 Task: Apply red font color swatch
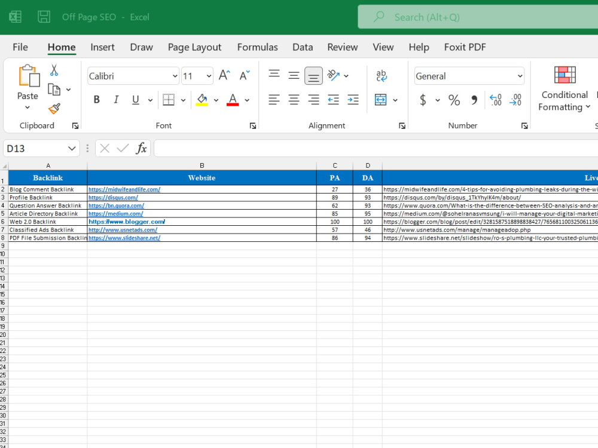tap(233, 105)
